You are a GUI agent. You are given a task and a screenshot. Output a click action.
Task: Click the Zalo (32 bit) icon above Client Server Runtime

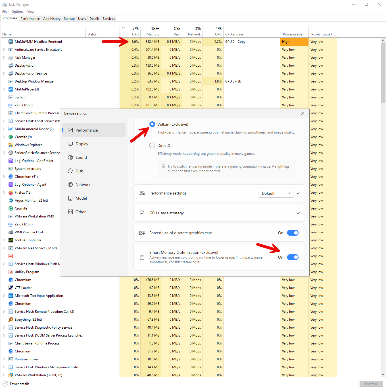(11, 105)
